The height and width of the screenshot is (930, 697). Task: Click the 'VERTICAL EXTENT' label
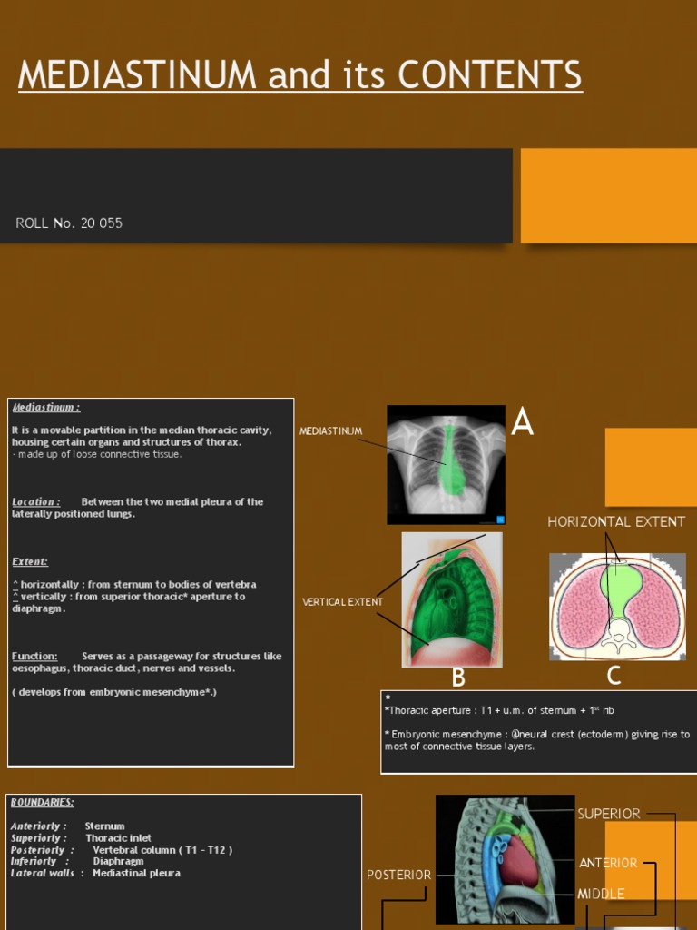(342, 602)
